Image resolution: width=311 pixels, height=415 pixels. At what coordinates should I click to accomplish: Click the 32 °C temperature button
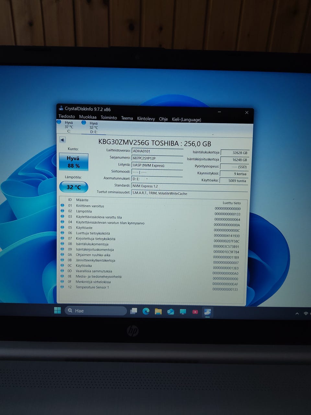click(x=74, y=187)
